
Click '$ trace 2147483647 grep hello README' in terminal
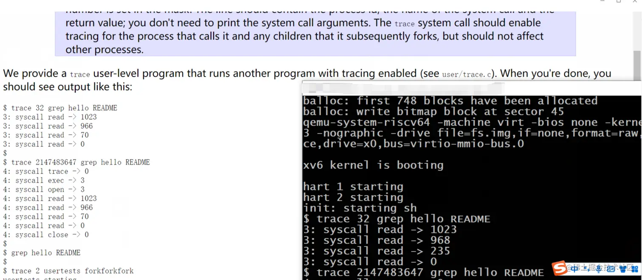tap(423, 272)
